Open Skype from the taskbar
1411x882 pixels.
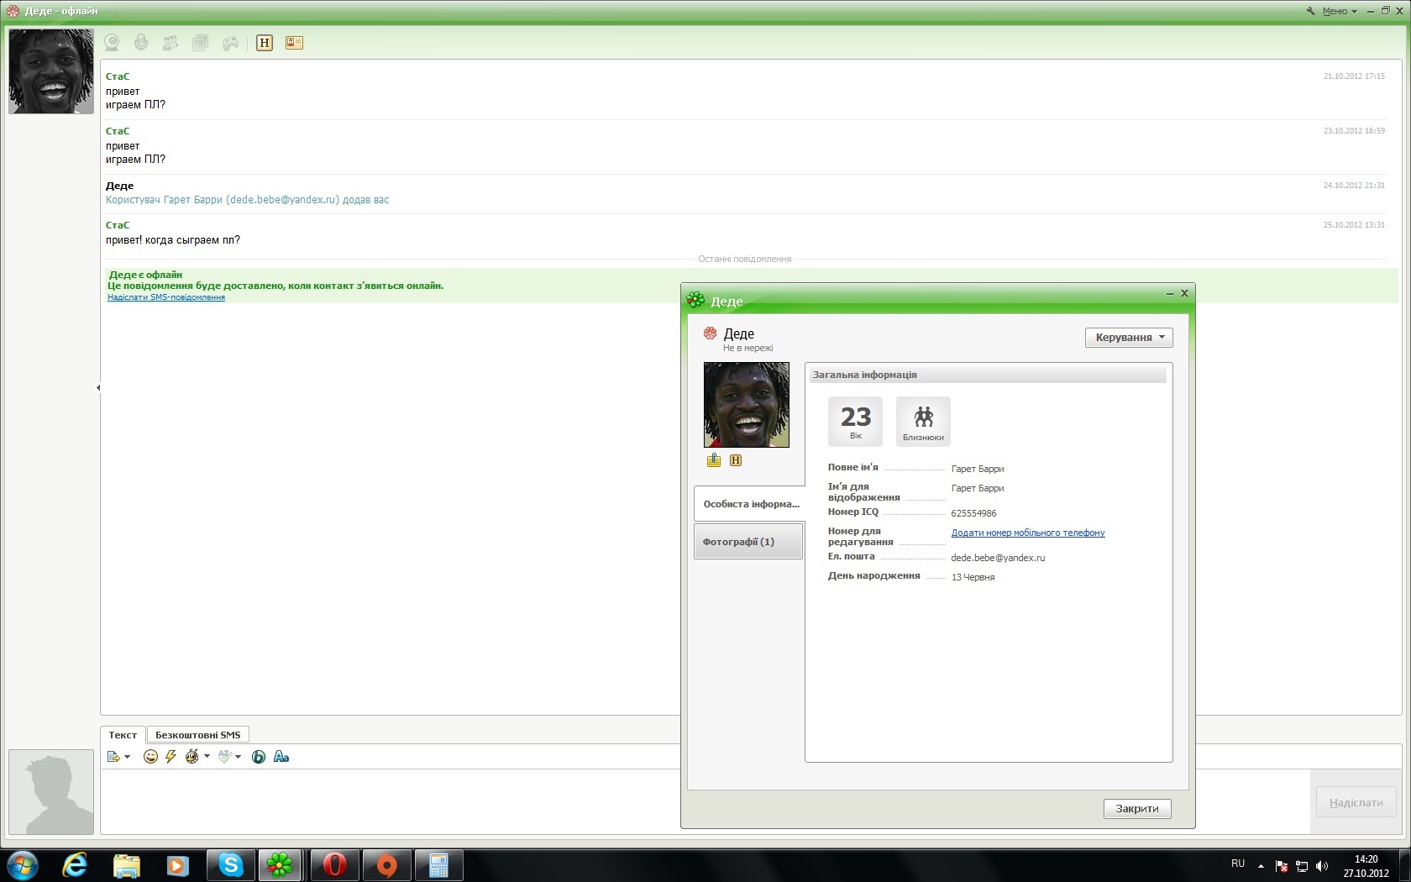coord(231,865)
